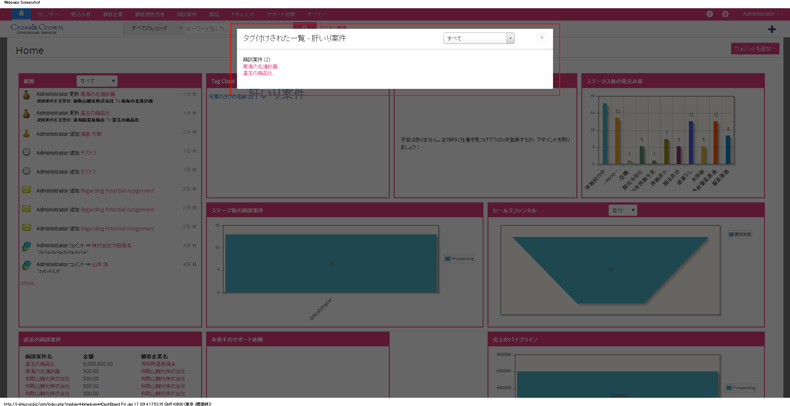
Task: Open 南海の北進計画 in 直近の商談案件 table
Action: point(42,371)
